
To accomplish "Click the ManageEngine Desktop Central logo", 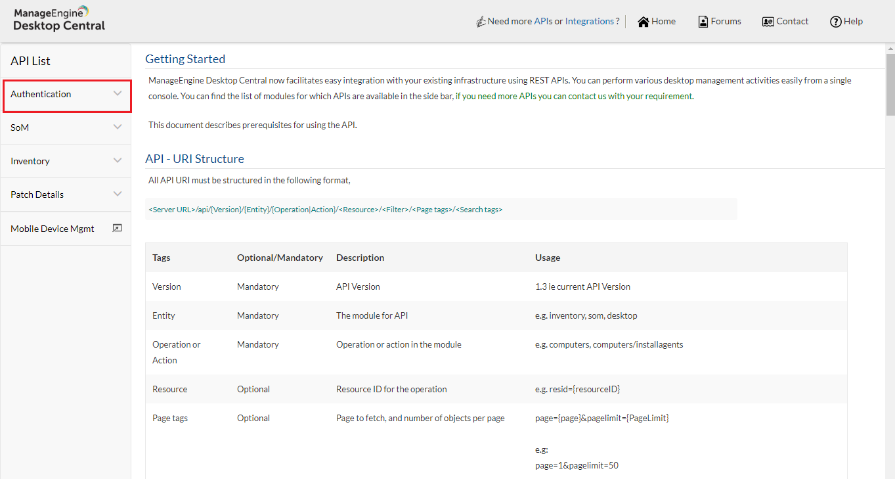I will (59, 19).
